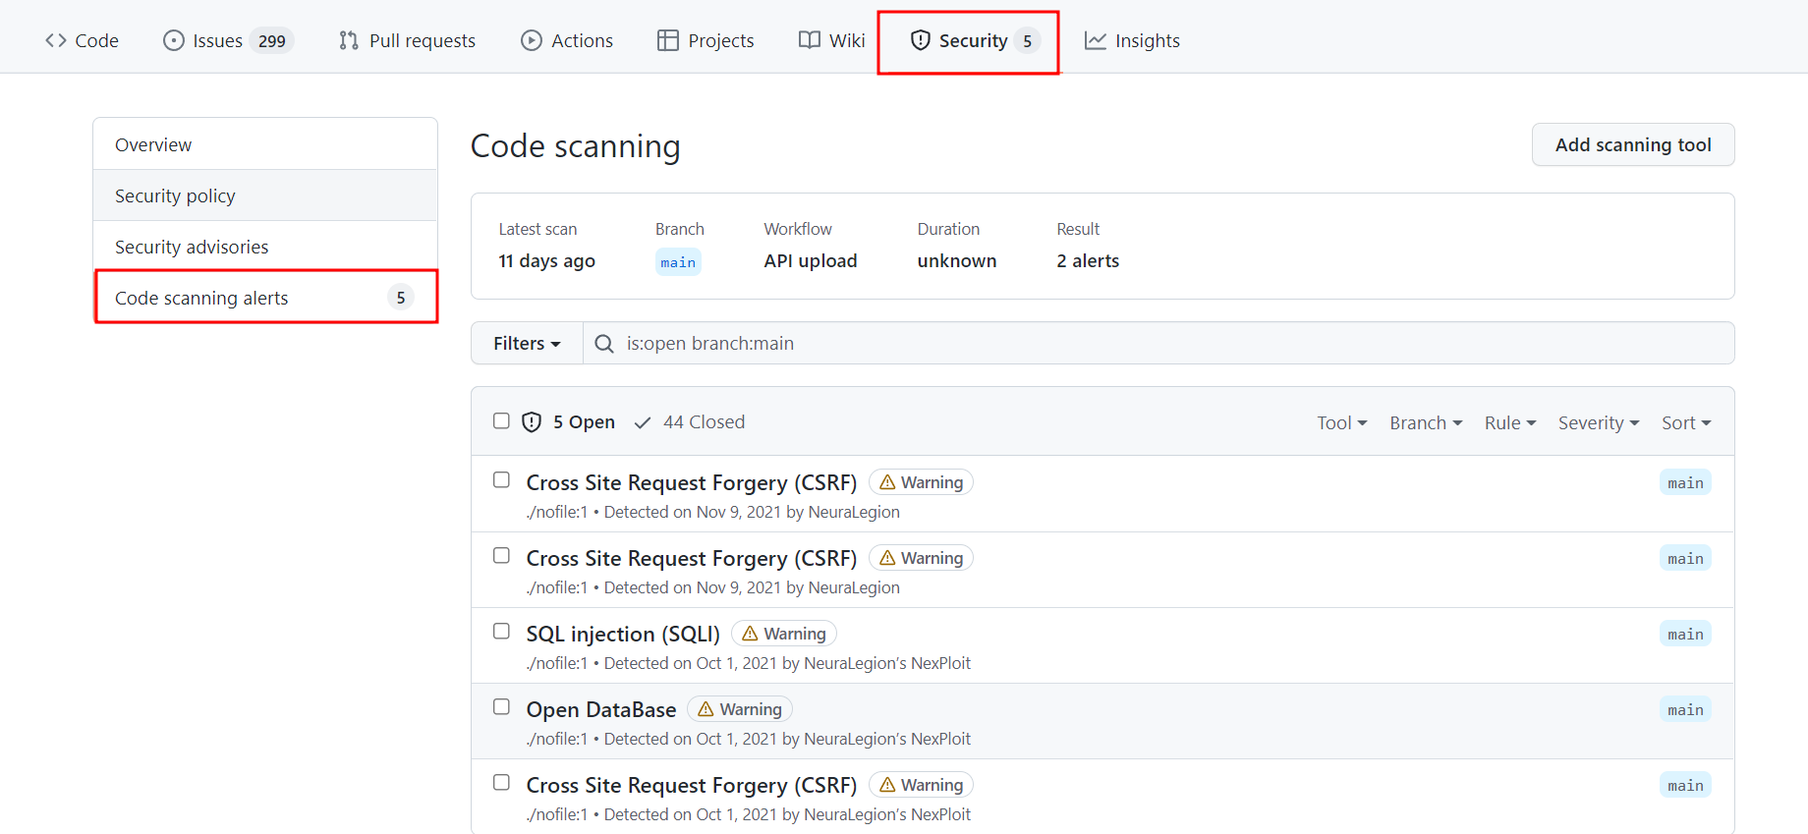
Task: Click the count badge on Code scanning alerts
Action: point(400,298)
